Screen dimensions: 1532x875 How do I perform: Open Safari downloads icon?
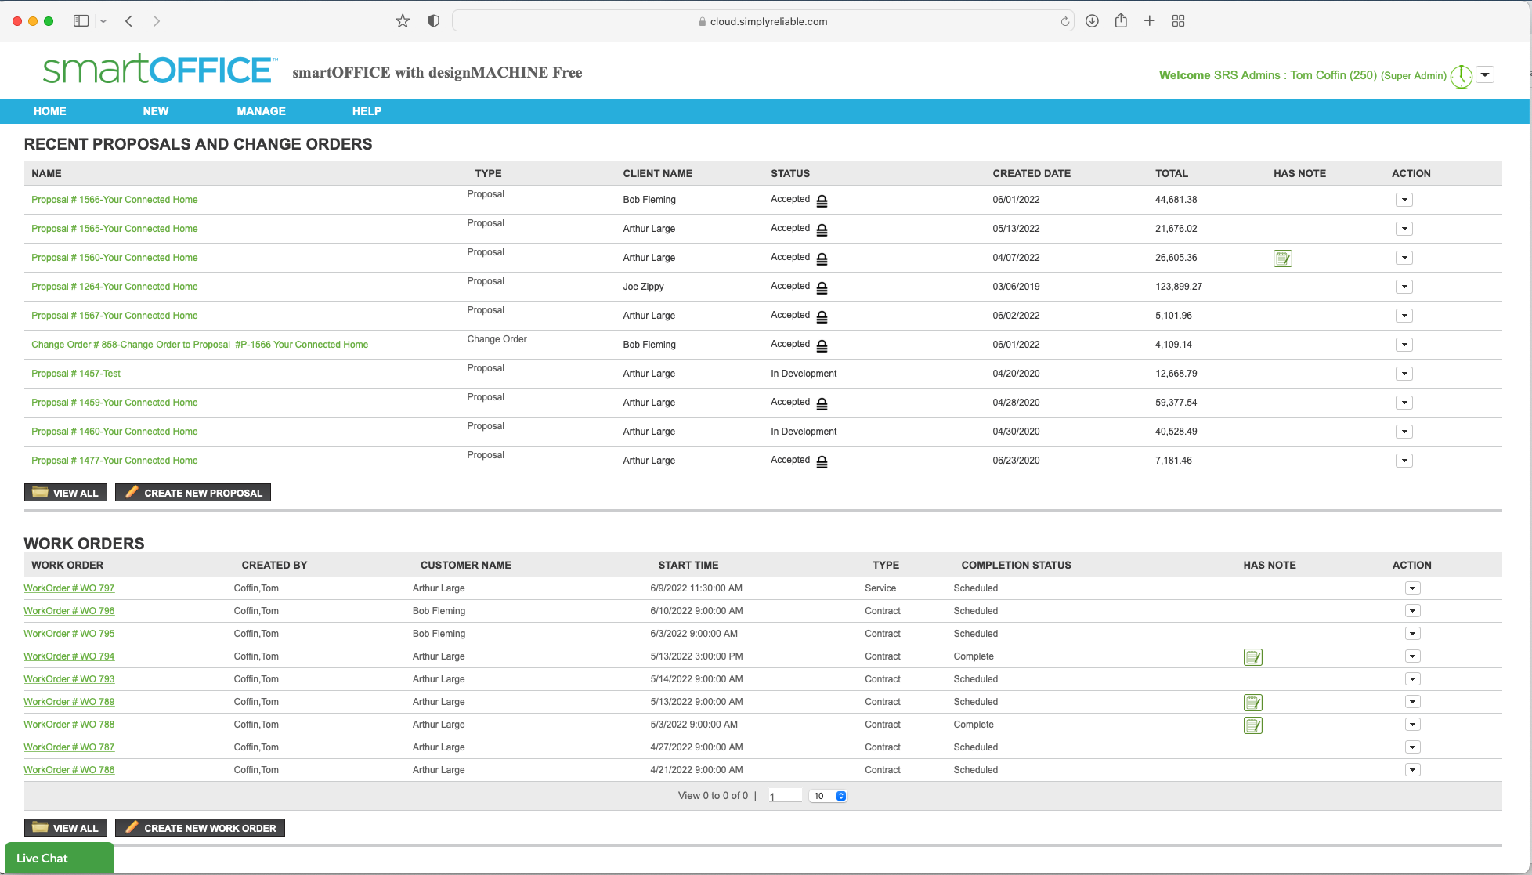click(x=1092, y=21)
